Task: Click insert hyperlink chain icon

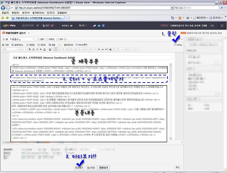Action: point(99,49)
